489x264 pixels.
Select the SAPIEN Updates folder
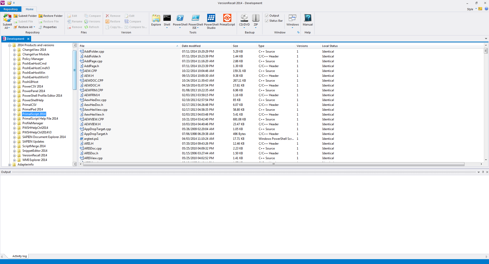tap(33, 142)
